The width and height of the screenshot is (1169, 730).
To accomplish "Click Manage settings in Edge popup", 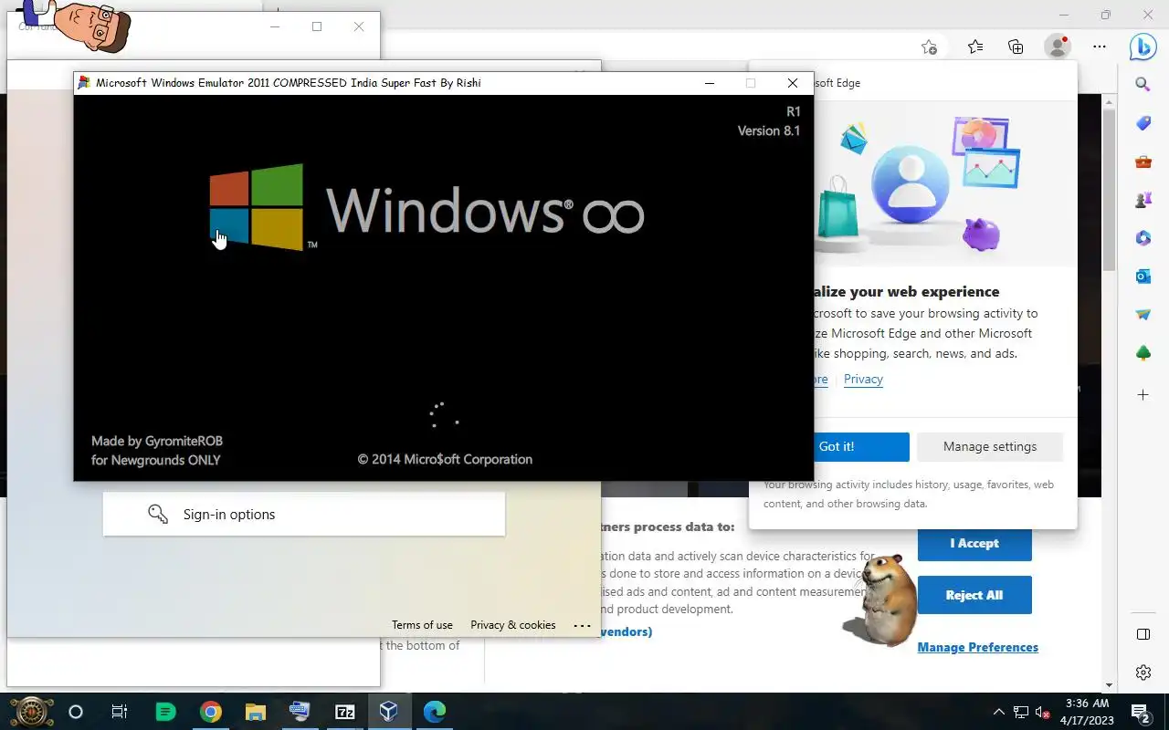I will pos(990,446).
